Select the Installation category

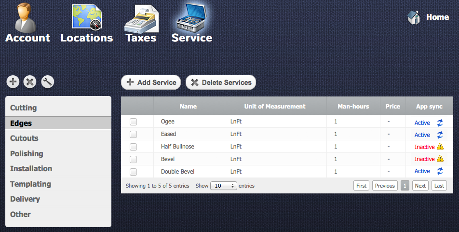click(58, 169)
